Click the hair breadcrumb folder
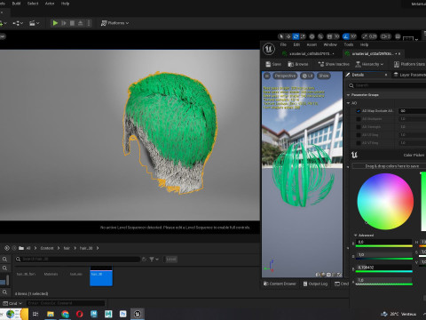This screenshot has width=426, height=320. tap(67, 248)
